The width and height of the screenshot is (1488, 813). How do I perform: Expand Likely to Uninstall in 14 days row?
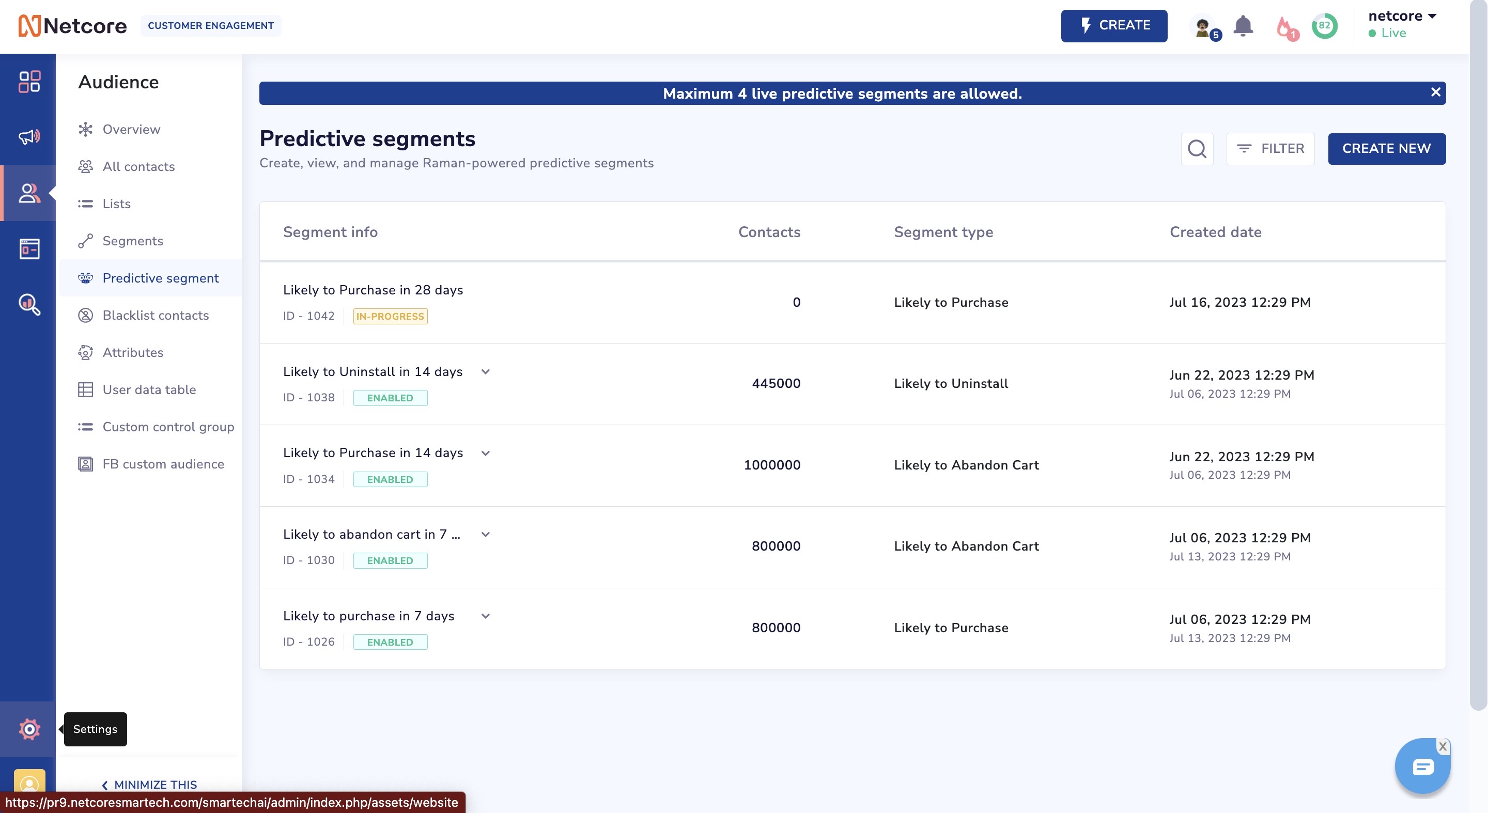pyautogui.click(x=485, y=372)
